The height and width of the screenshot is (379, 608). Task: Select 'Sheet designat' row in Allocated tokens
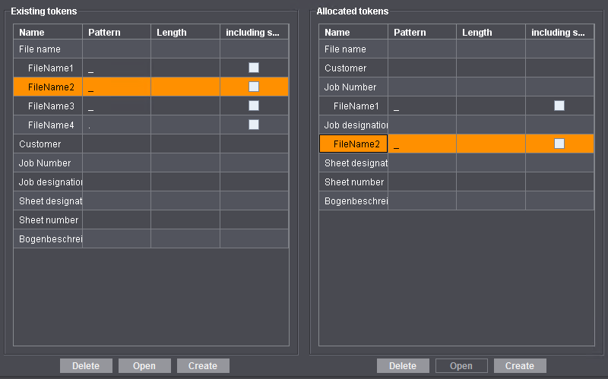pos(457,163)
